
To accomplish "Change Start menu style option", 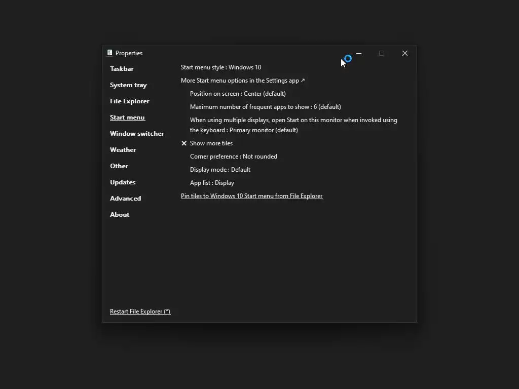I will pos(221,67).
